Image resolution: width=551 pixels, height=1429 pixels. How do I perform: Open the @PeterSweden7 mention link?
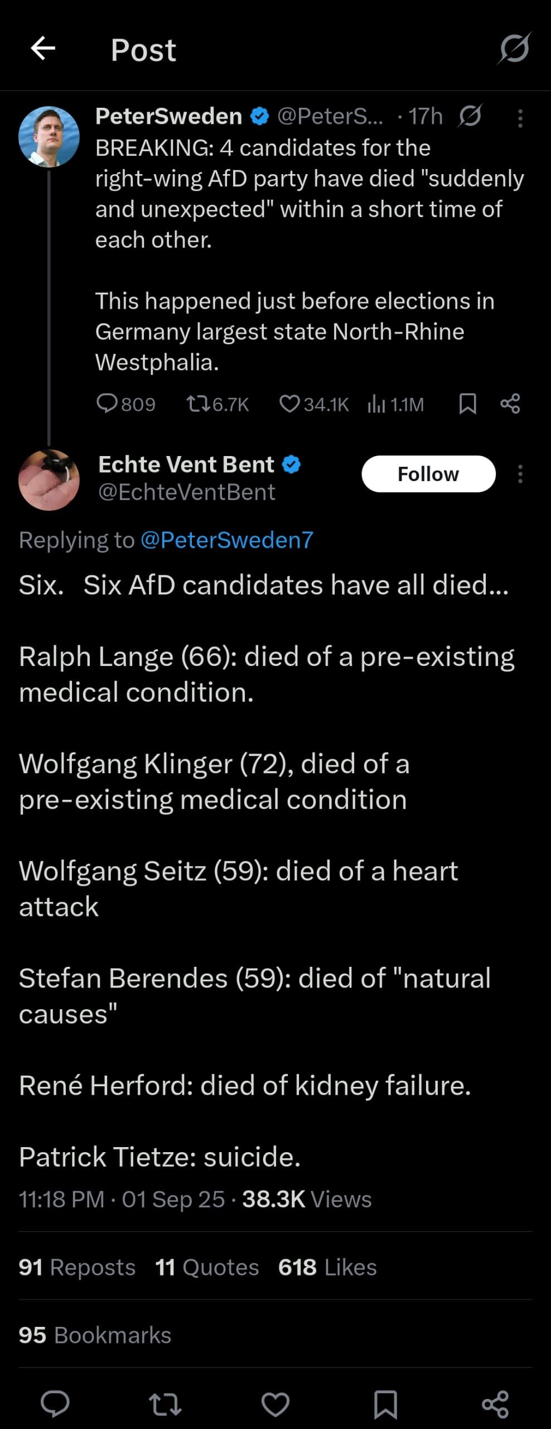226,540
